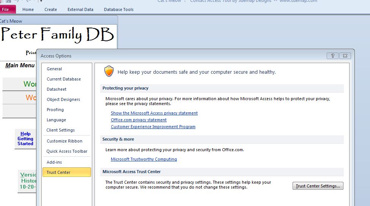Close the Access Options dialog
The image size is (370, 206).
point(345,56)
